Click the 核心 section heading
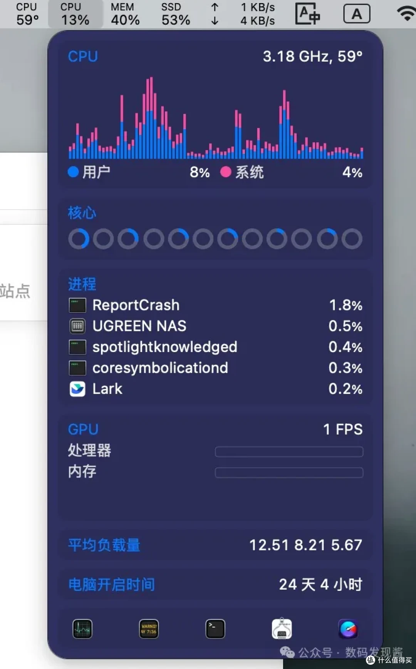This screenshot has width=416, height=669. coord(82,213)
